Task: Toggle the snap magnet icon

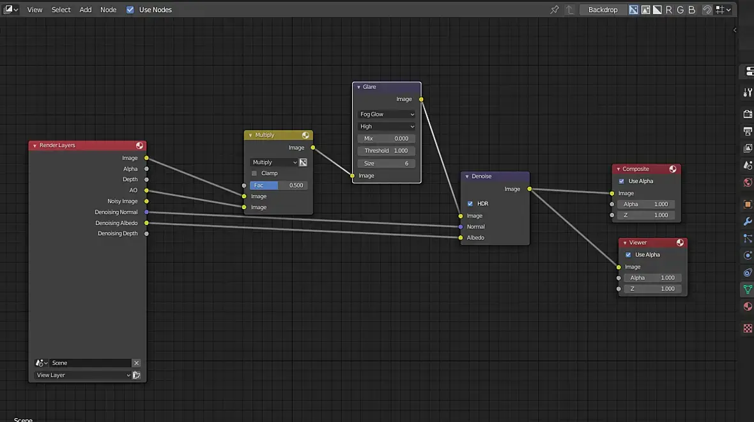Action: point(707,10)
